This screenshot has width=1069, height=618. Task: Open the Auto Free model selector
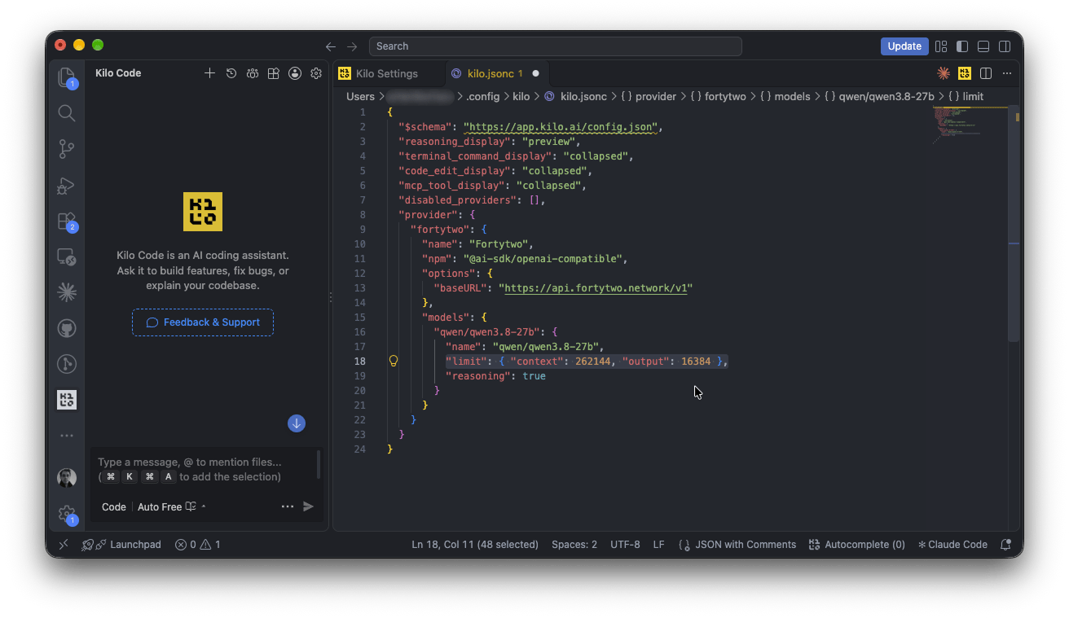point(172,507)
